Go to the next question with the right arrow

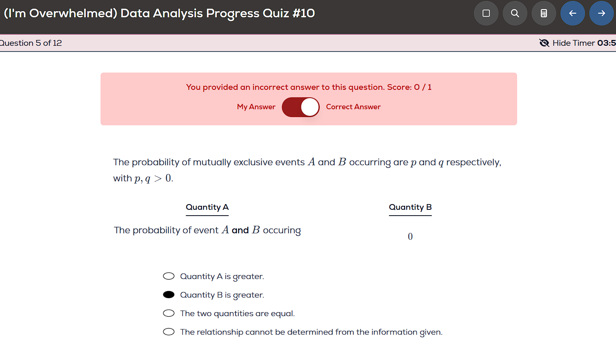pos(602,13)
